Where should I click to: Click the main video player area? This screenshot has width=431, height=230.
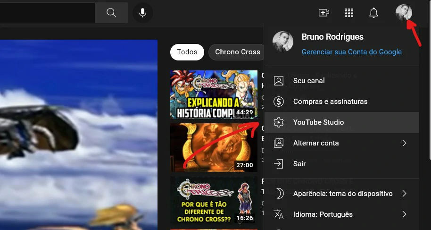(79, 135)
